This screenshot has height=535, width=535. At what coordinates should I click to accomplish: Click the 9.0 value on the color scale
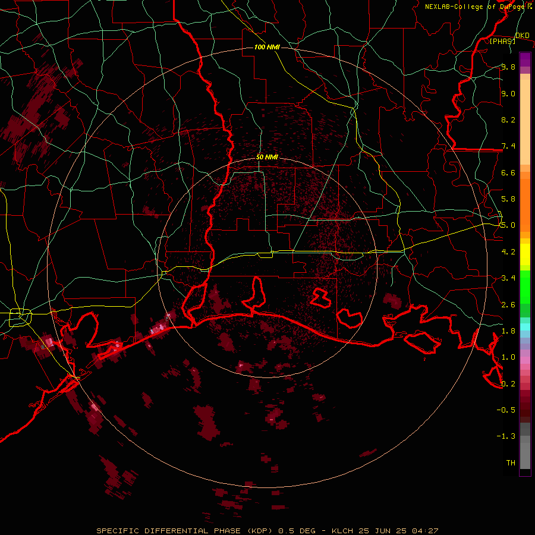click(x=508, y=93)
